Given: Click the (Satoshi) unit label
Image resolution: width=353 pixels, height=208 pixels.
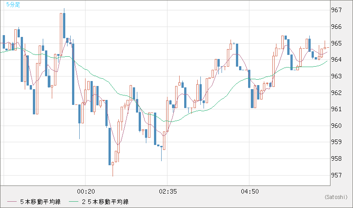Looking at the screenshot, I should pos(336,197).
